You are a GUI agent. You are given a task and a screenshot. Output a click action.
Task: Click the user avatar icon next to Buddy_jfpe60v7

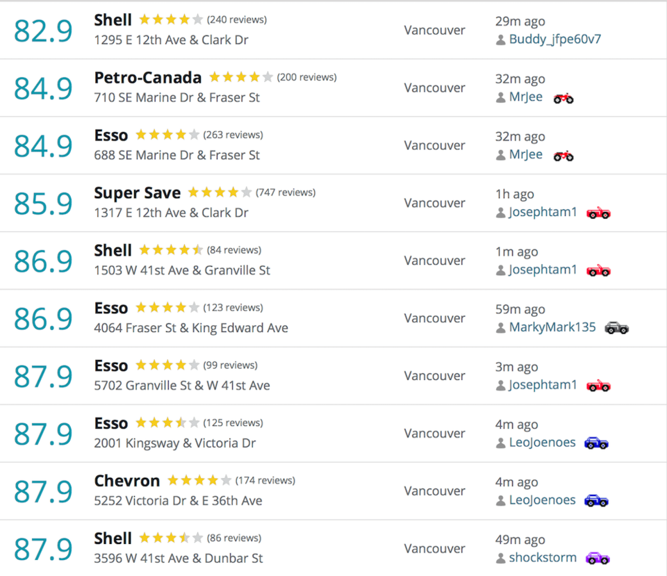[x=501, y=40]
